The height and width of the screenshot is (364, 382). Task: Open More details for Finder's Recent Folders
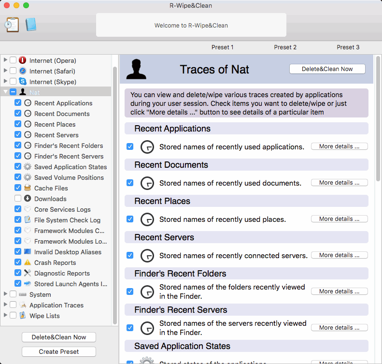coord(340,291)
